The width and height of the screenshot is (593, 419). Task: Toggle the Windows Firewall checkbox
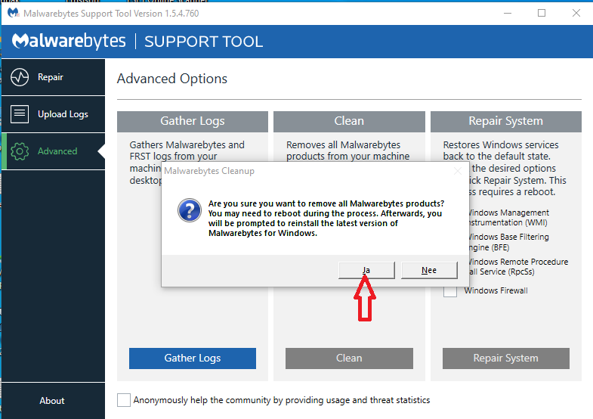(450, 291)
